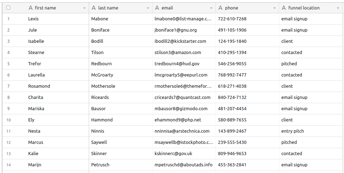Select the email cell jboniface1@gnu.org
Viewport: 344px width, 173px height.
coord(176,30)
